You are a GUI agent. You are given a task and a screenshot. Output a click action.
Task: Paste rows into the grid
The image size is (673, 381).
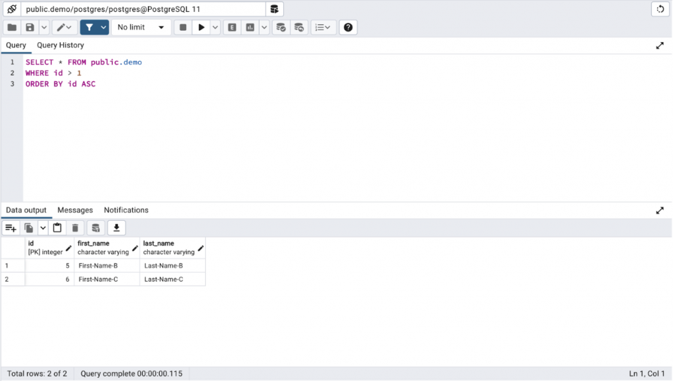[57, 227]
